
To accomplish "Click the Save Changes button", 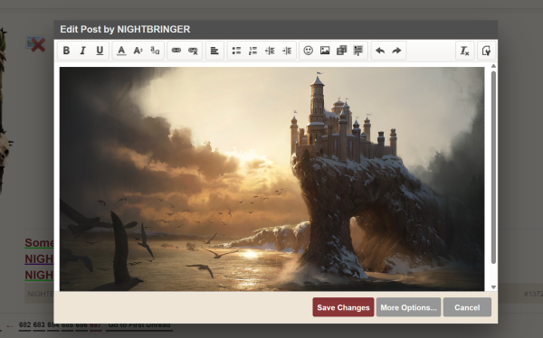I will (343, 307).
